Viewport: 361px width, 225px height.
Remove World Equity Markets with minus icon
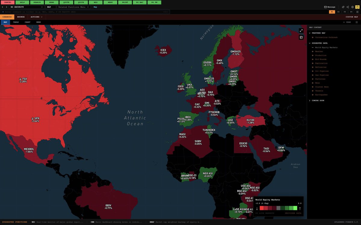[x=313, y=47]
